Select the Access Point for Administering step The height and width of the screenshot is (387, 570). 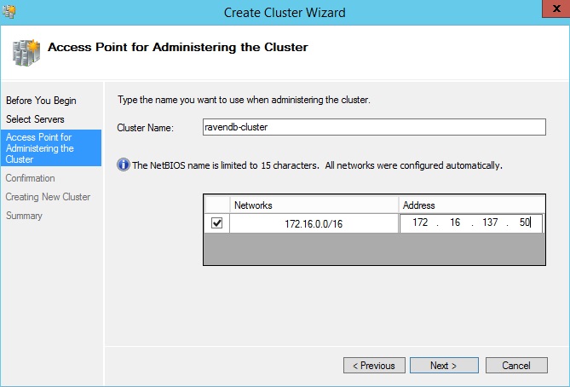(x=51, y=148)
